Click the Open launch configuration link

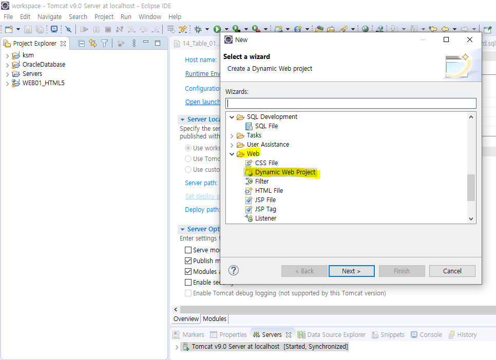coord(202,102)
